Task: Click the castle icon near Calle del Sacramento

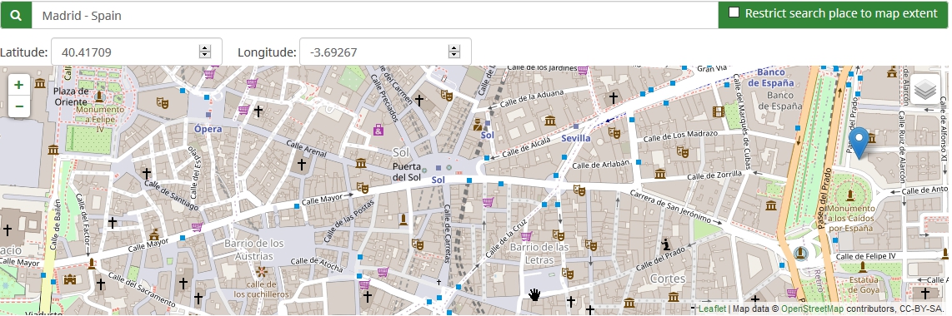Action: 70,279
